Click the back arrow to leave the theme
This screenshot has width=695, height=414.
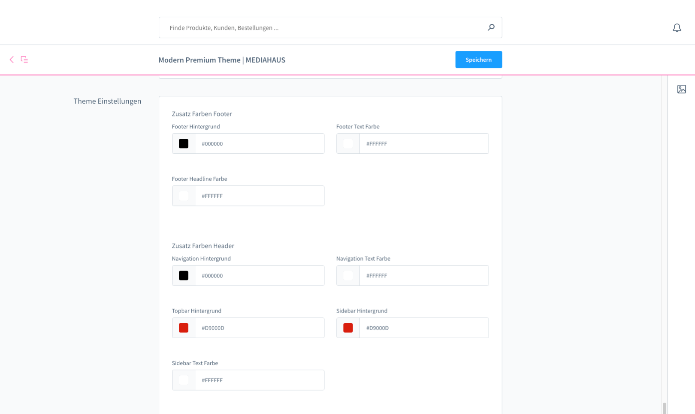(11, 60)
